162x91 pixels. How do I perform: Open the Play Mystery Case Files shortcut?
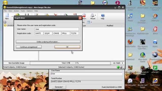143,44
